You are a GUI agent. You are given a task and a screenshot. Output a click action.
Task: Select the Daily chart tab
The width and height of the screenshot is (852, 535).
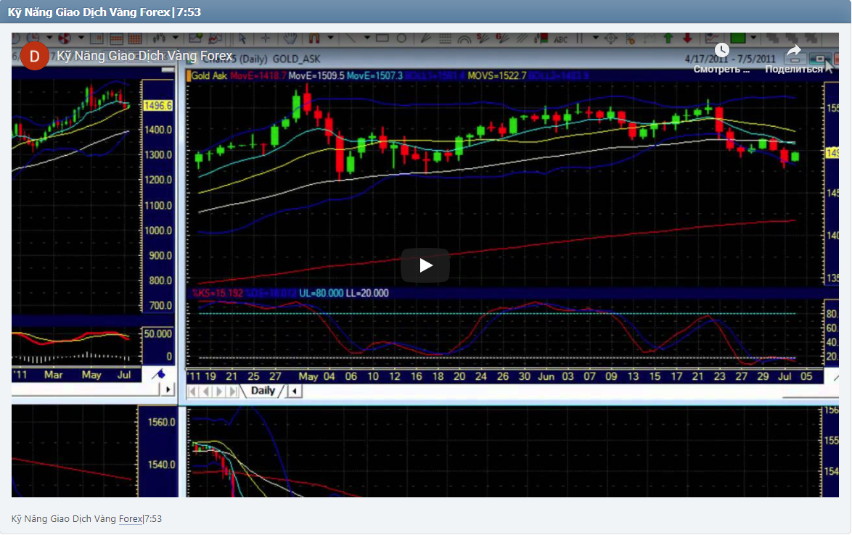tap(263, 391)
